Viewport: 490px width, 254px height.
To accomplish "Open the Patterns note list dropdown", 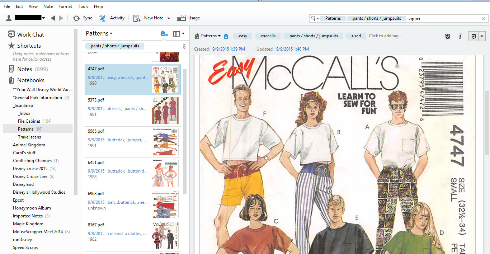I will [x=99, y=33].
